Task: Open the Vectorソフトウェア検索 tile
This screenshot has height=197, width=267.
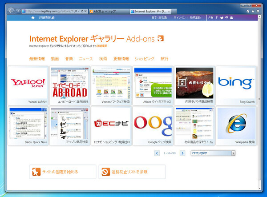Action: [112, 85]
